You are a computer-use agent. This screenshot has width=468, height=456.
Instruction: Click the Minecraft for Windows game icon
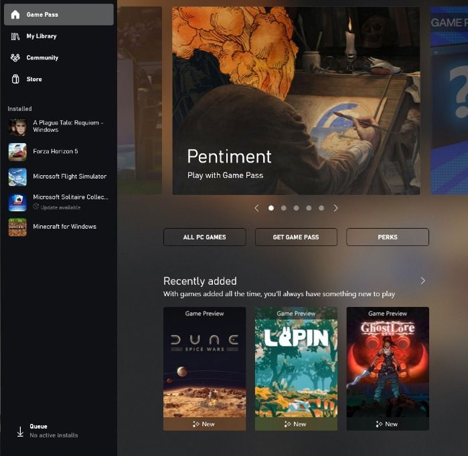point(17,227)
